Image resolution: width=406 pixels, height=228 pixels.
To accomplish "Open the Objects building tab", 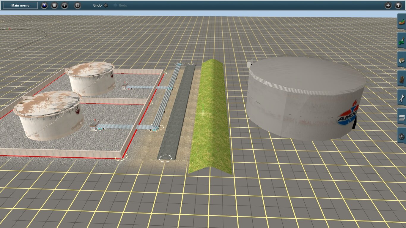I will 402,60.
